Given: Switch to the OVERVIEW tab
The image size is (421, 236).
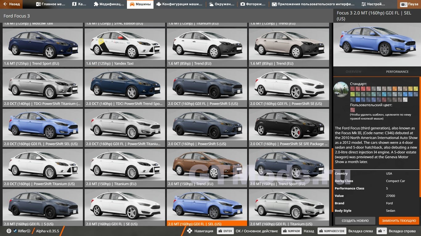Looking at the screenshot, I should point(353,72).
